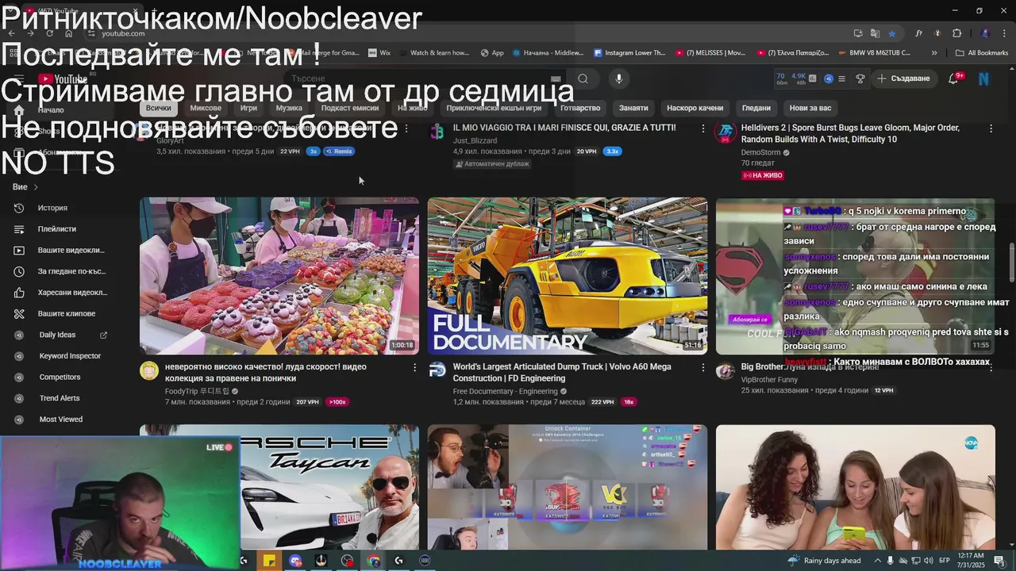Open YouTube search with the magnifier icon

click(x=583, y=79)
